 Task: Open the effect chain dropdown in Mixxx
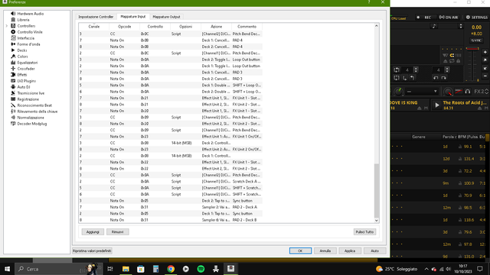coord(422,92)
